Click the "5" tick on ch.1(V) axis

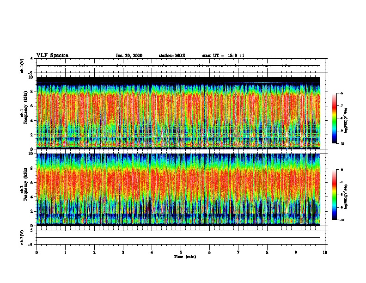[x=32, y=59]
